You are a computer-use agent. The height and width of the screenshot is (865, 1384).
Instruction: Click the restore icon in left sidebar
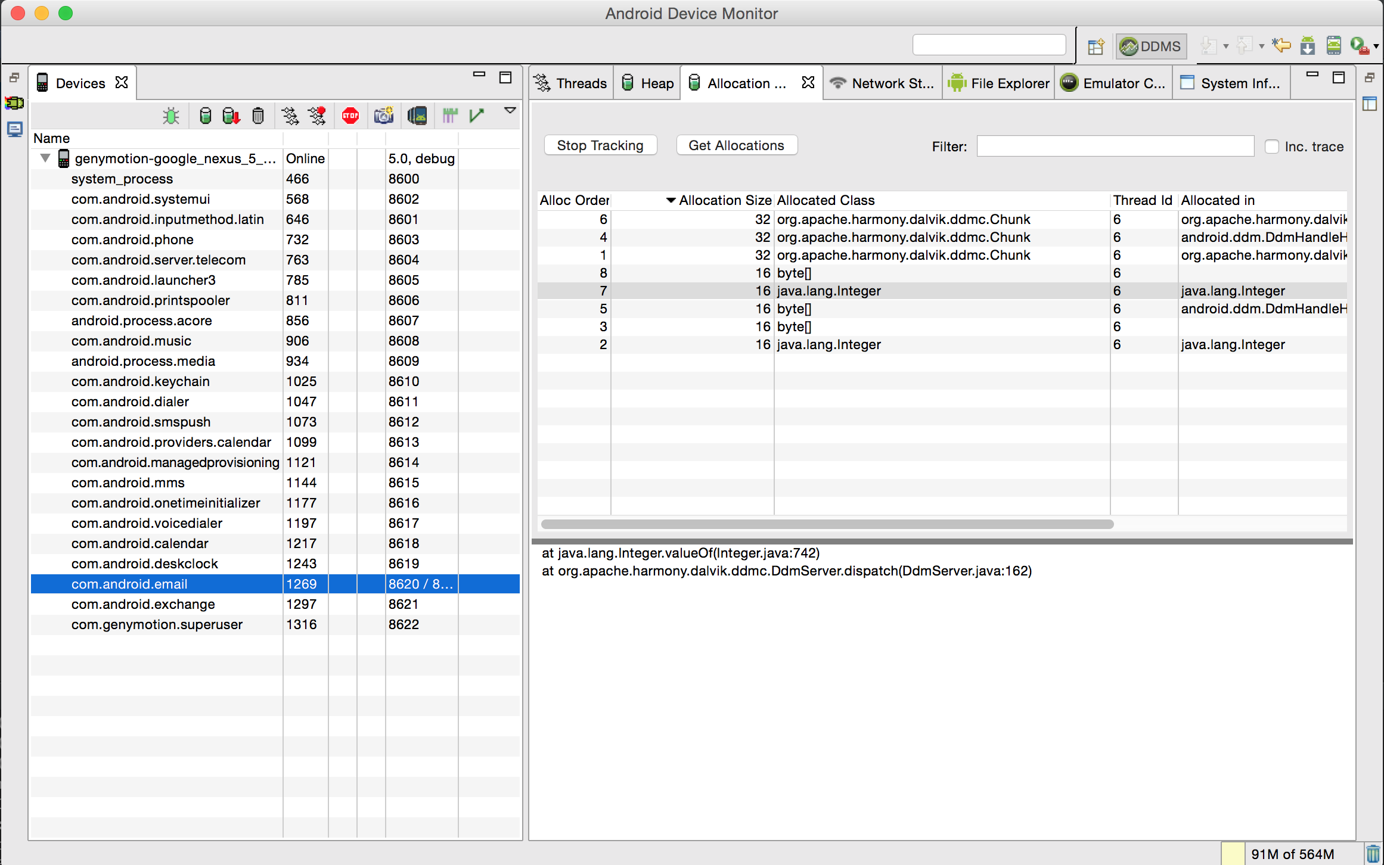click(x=14, y=77)
